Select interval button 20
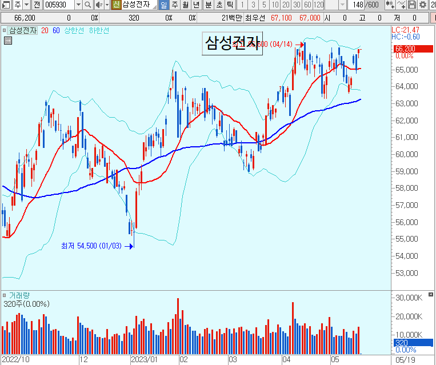This screenshot has height=365, width=436. 286,5
